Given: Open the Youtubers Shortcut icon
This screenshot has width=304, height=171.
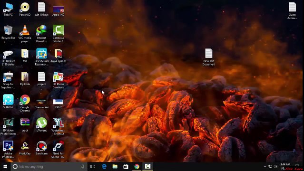Looking at the screenshot, I should (58, 126).
